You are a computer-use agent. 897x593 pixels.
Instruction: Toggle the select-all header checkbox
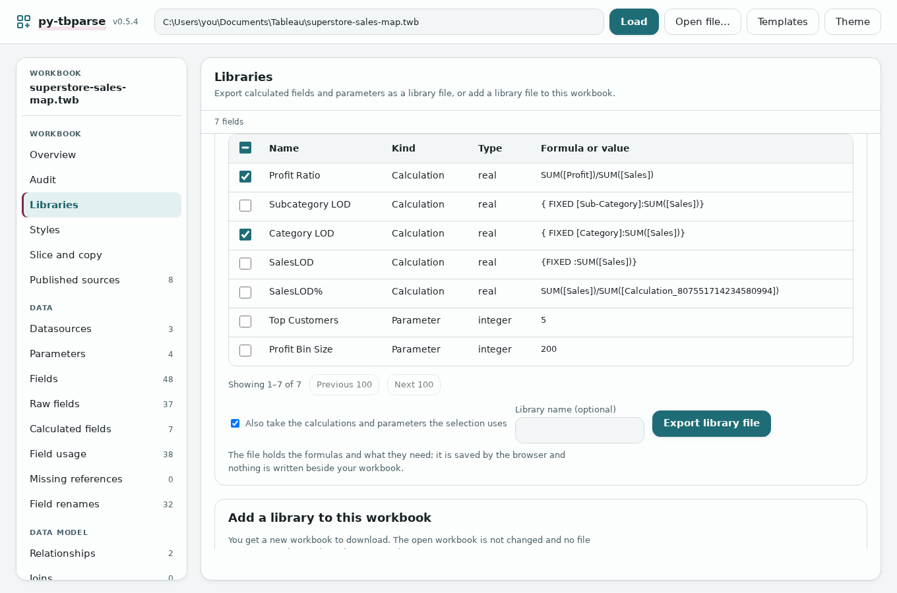245,148
